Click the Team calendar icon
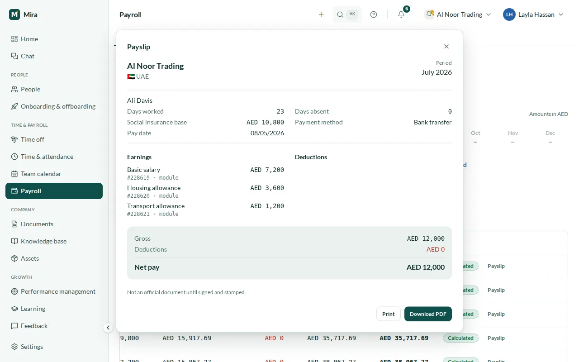This screenshot has height=362, width=579. [14, 174]
